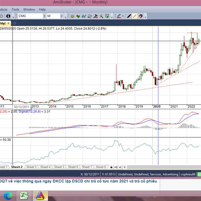Click the 2015 label on time axis

click(x=70, y=107)
